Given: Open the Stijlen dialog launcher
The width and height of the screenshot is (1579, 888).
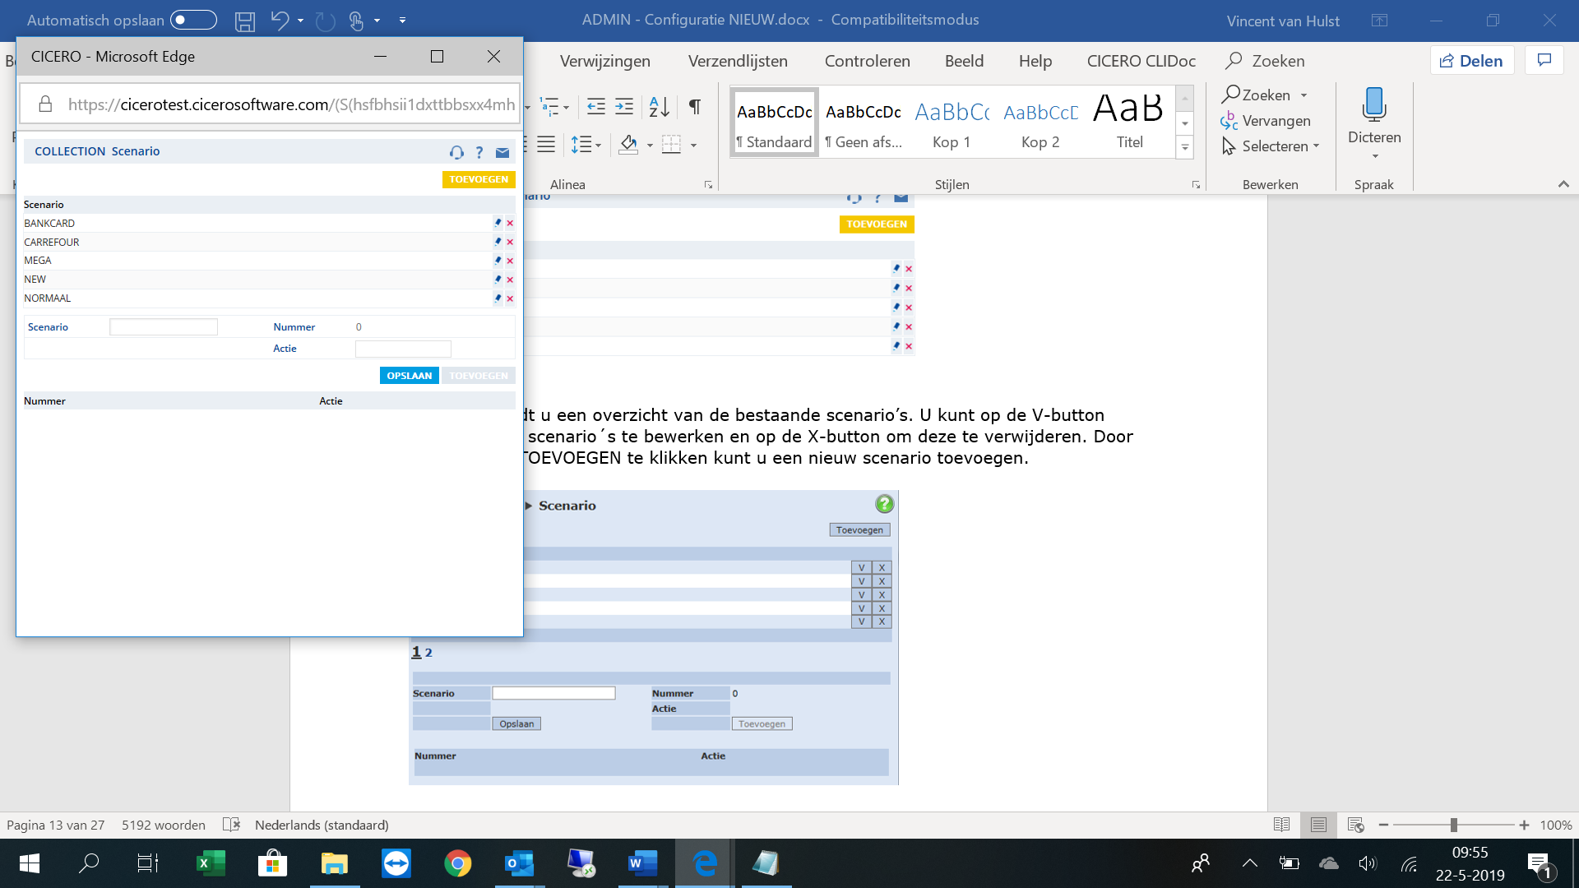Looking at the screenshot, I should tap(1196, 185).
